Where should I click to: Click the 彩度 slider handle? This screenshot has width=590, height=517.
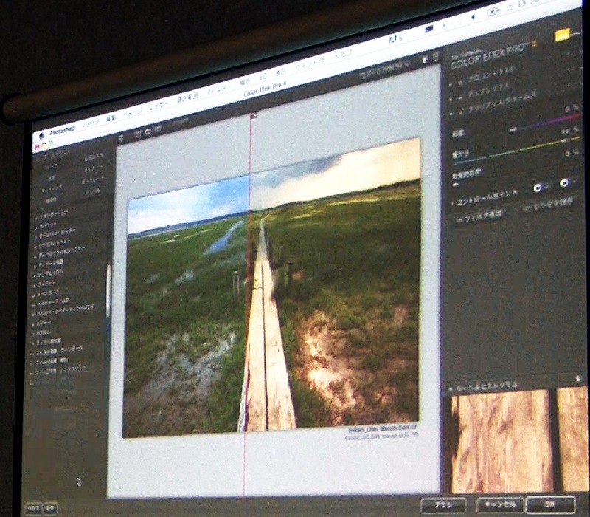tap(512, 130)
